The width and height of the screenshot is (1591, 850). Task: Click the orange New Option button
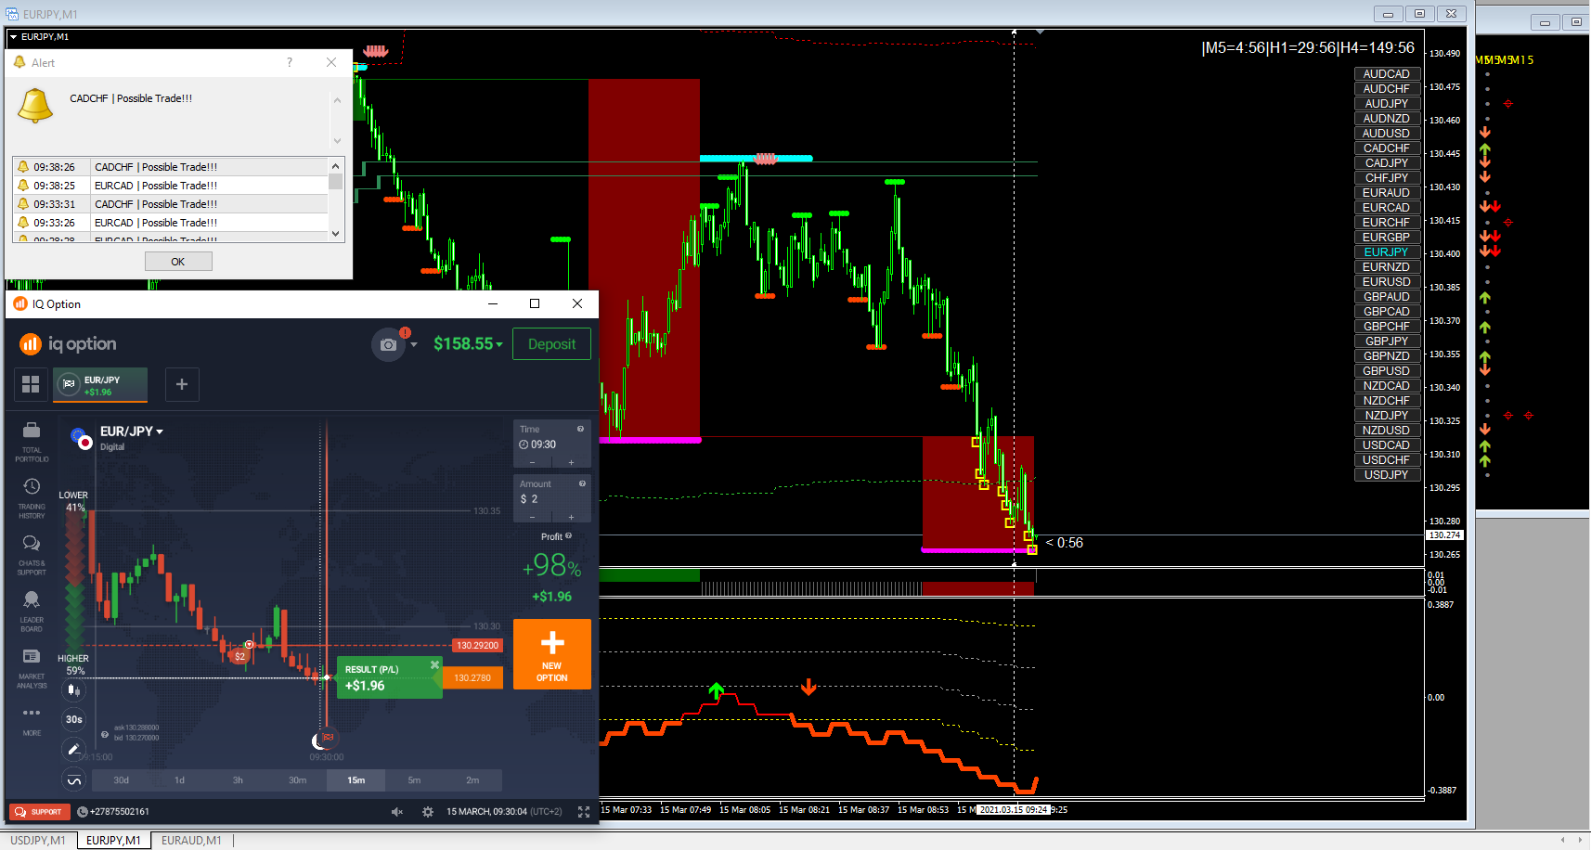pos(552,654)
